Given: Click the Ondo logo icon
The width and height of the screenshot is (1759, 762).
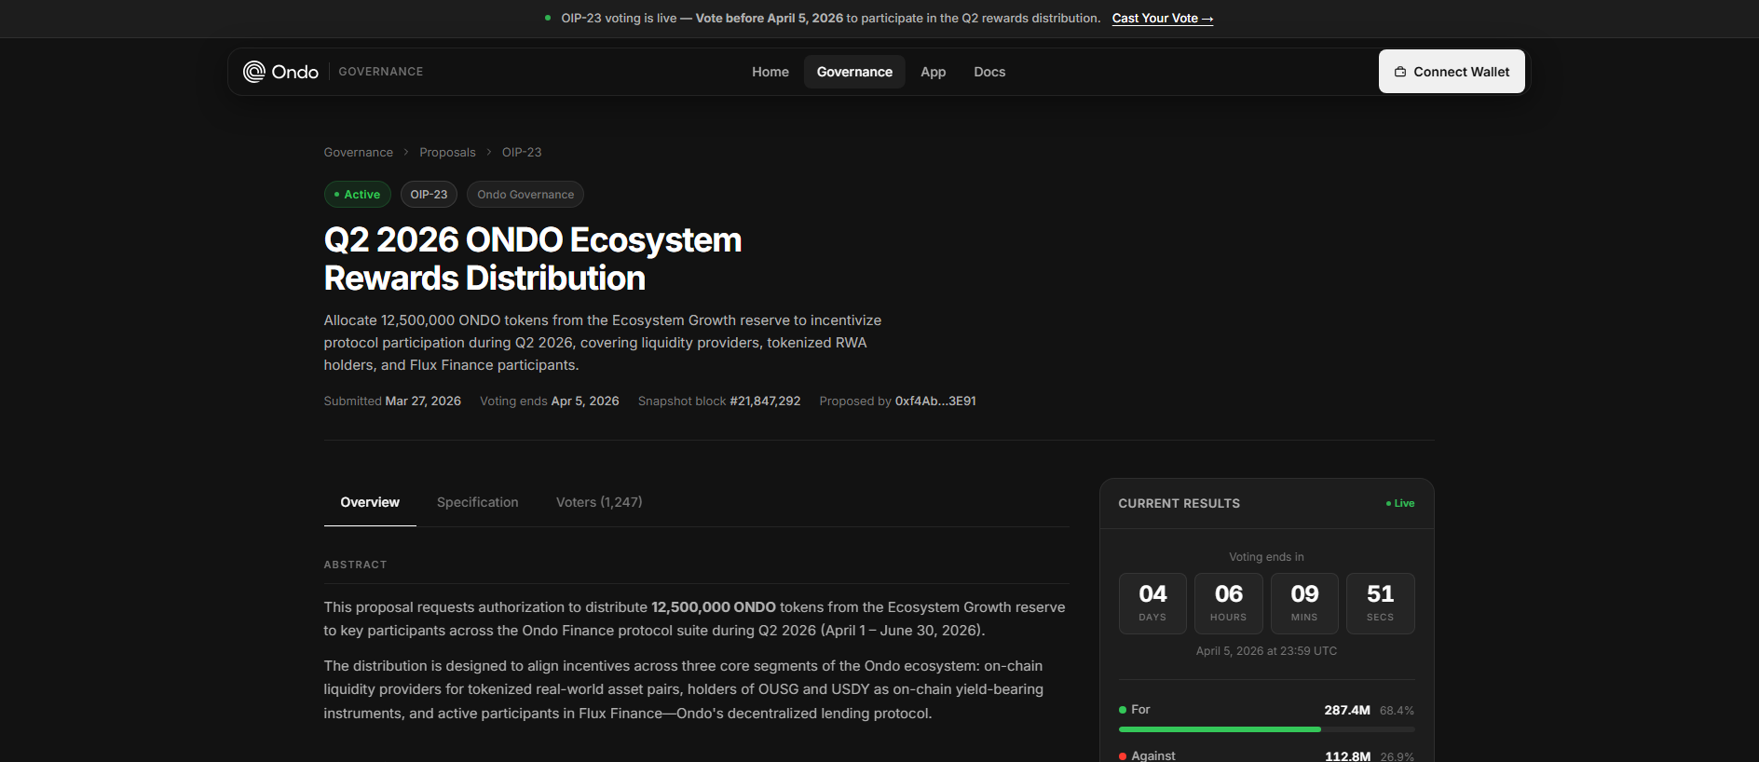Looking at the screenshot, I should pyautogui.click(x=253, y=72).
